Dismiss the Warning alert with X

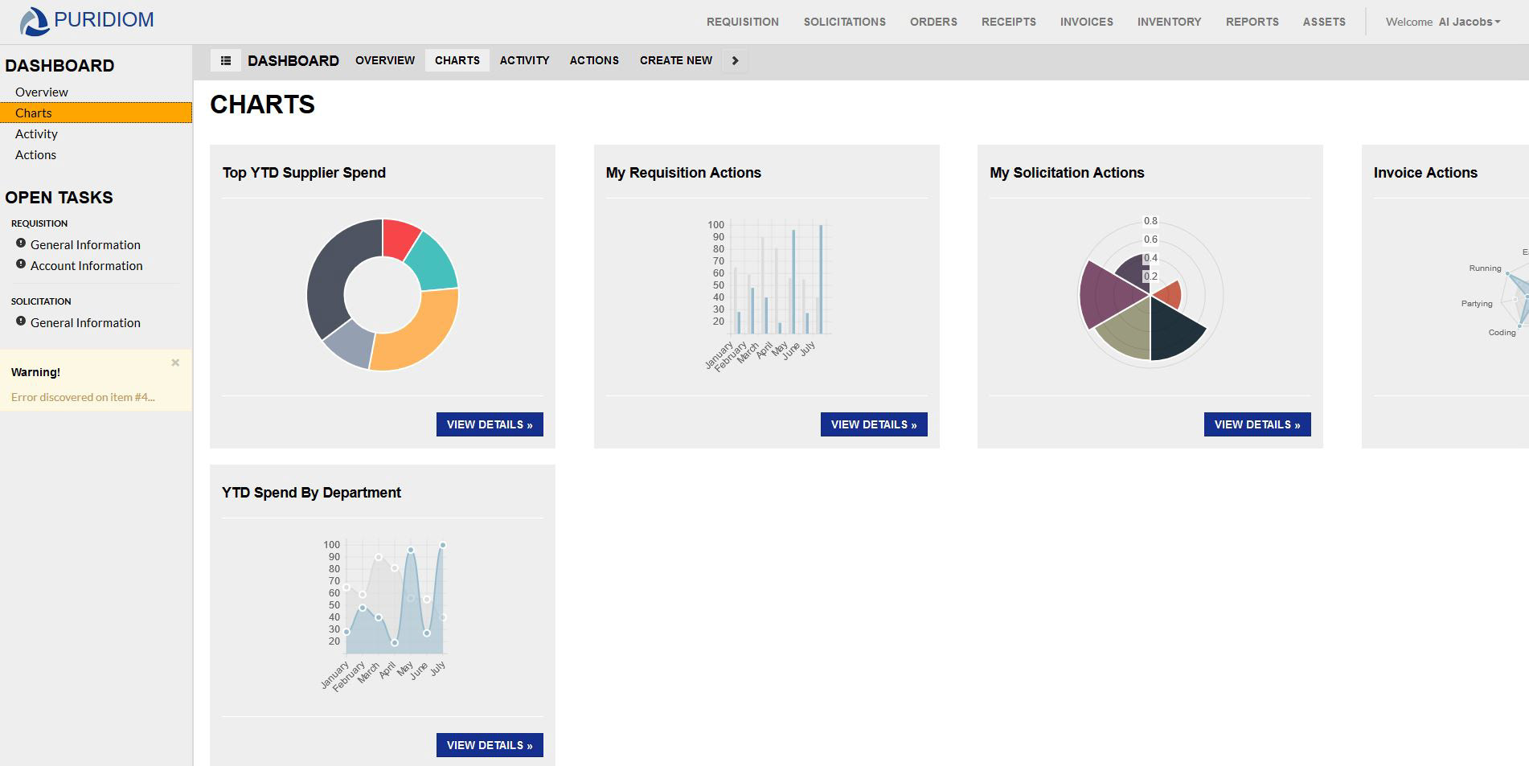click(x=175, y=363)
